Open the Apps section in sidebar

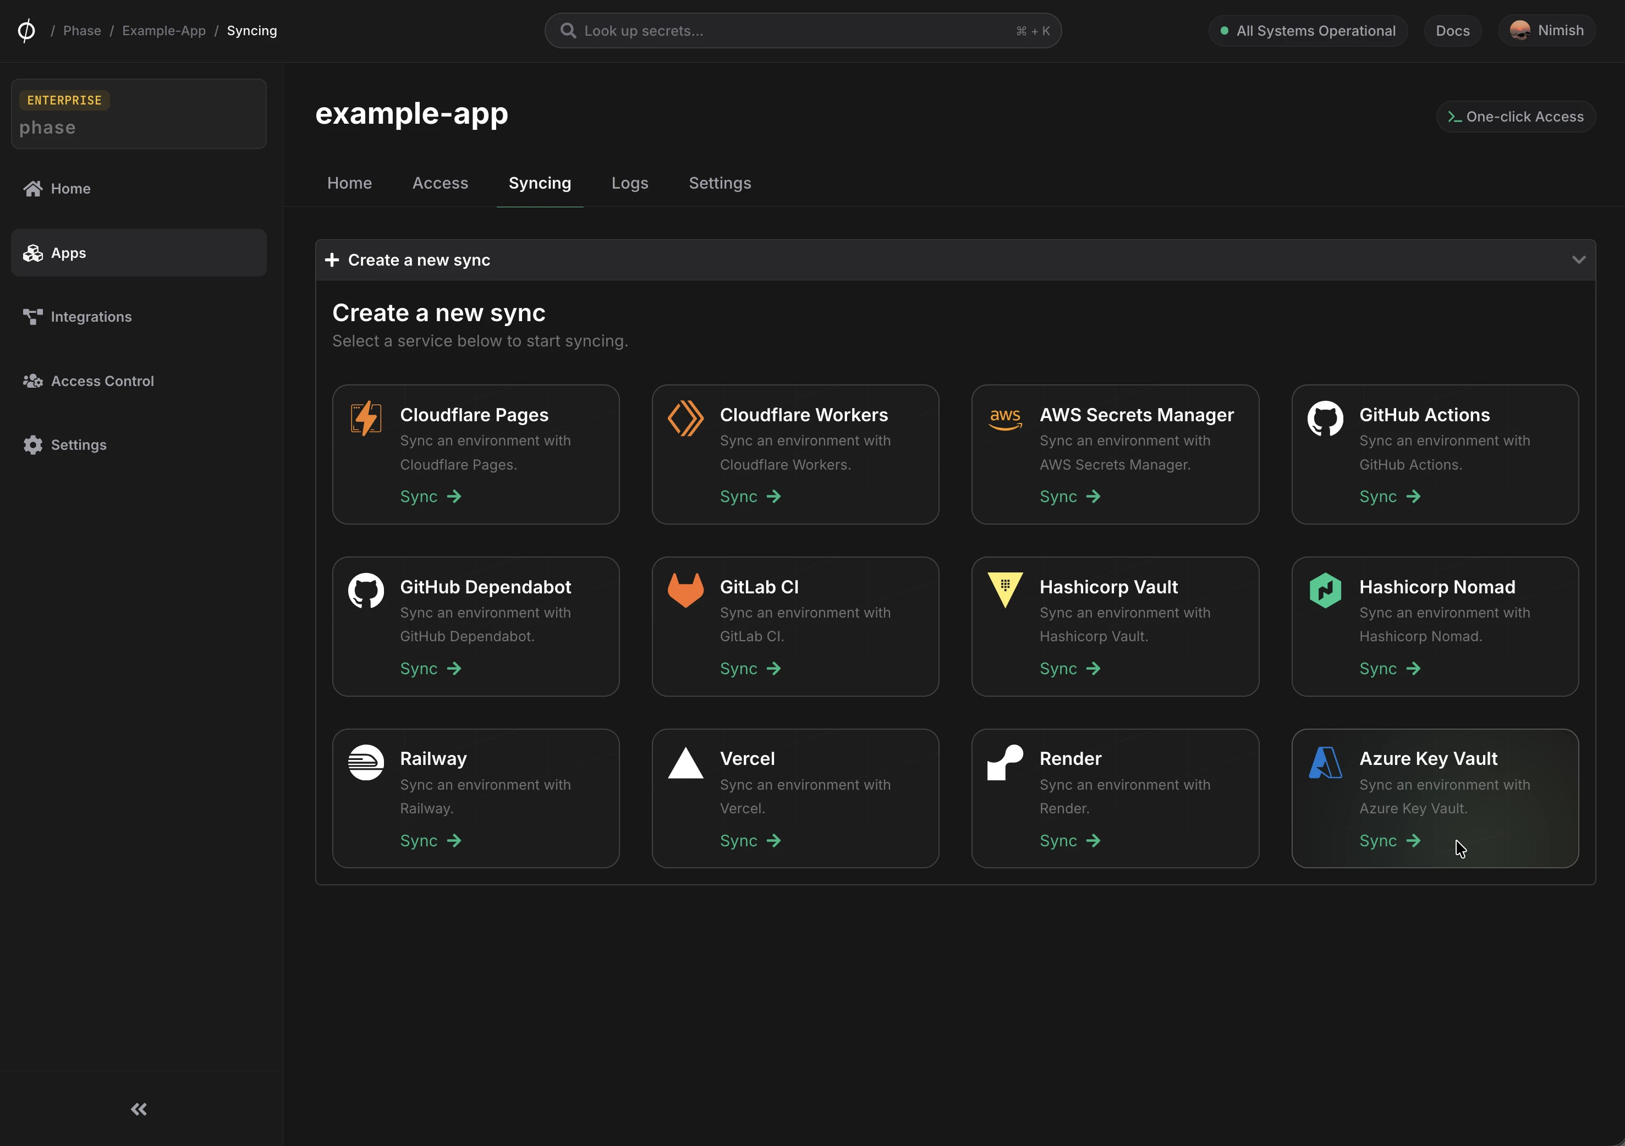pyautogui.click(x=68, y=252)
